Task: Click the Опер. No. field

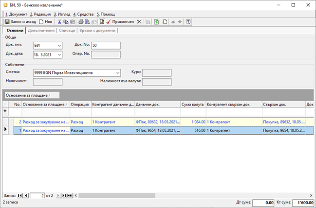Action: [x=106, y=55]
